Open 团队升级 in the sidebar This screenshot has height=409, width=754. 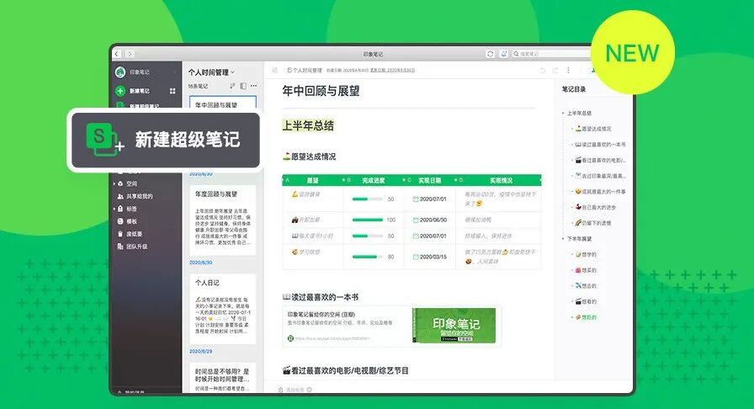(133, 247)
